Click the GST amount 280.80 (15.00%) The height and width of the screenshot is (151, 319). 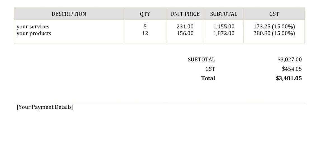click(274, 33)
